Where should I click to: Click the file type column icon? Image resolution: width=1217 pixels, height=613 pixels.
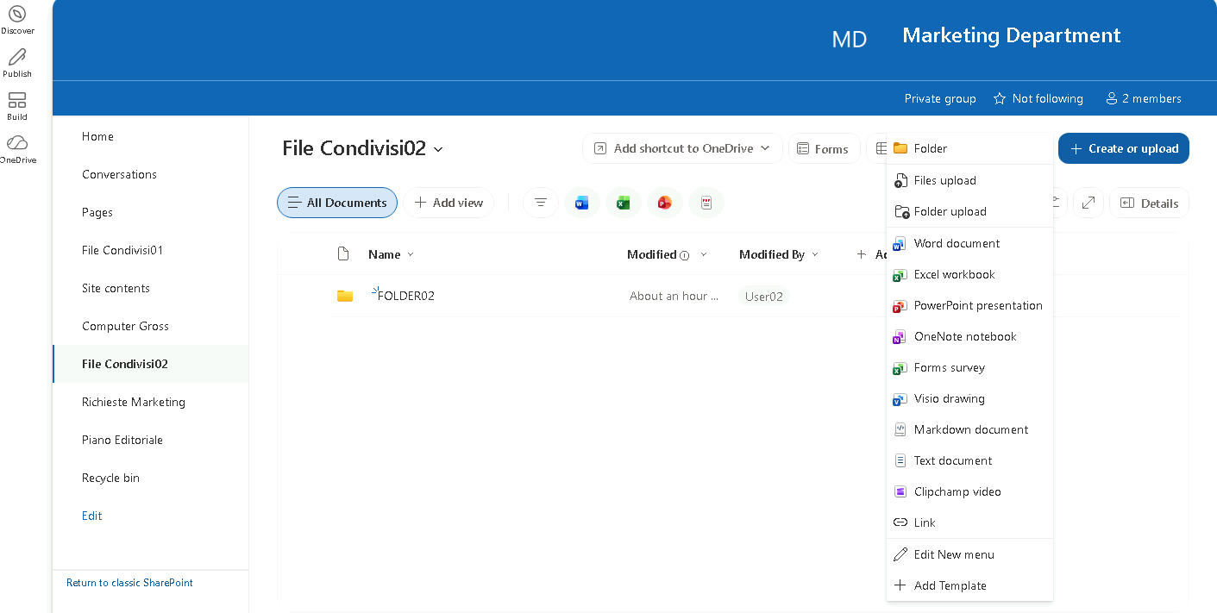pos(343,254)
